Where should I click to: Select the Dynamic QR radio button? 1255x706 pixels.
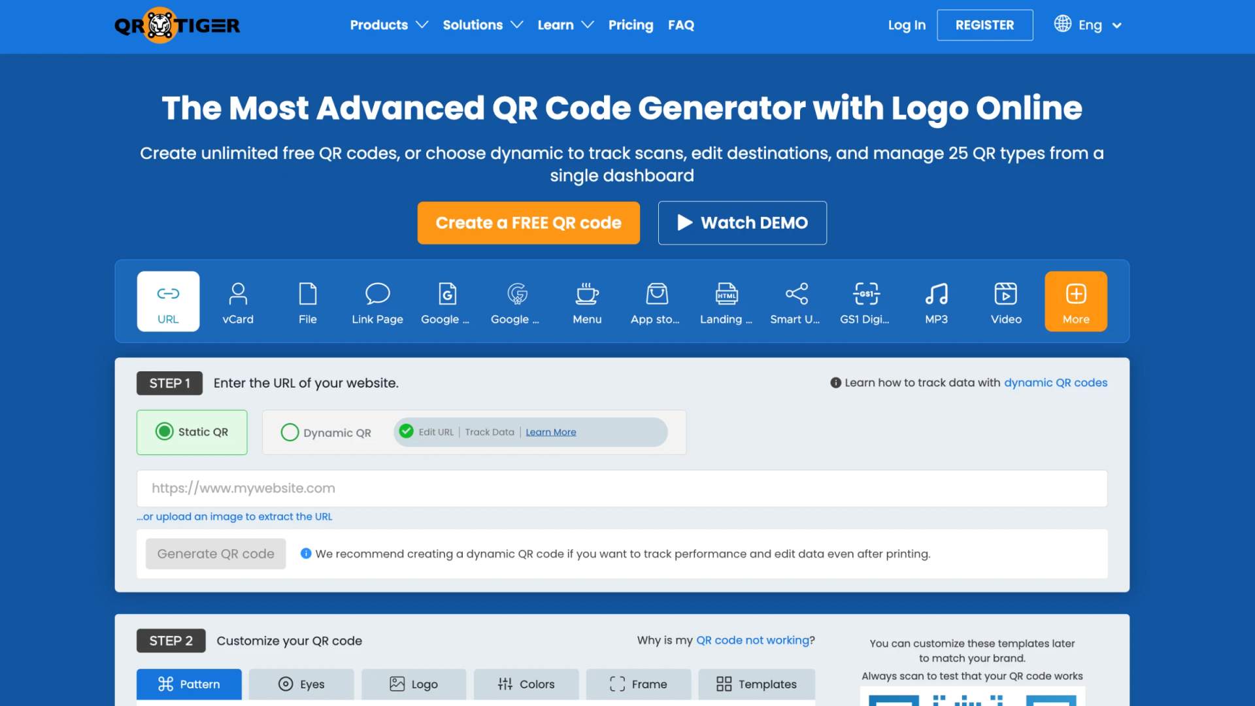click(x=290, y=432)
